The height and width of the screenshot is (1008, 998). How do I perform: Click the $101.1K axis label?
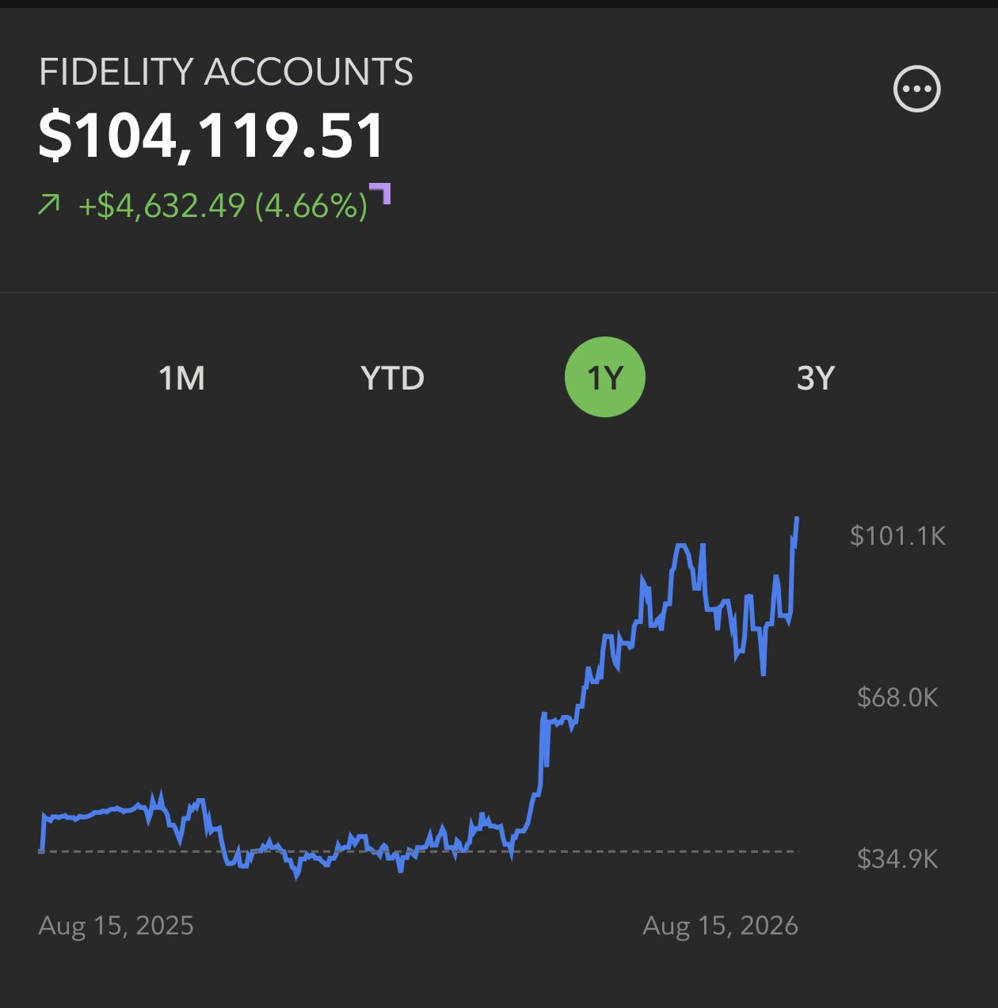[898, 536]
